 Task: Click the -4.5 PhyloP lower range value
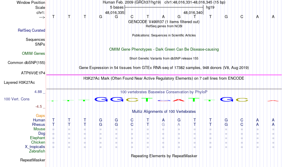pyautogui.click(x=39, y=107)
